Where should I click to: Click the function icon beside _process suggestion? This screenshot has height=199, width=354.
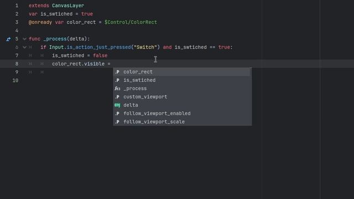pyautogui.click(x=117, y=88)
